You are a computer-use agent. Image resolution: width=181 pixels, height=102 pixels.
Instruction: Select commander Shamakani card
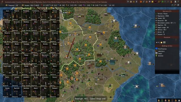(45, 26)
